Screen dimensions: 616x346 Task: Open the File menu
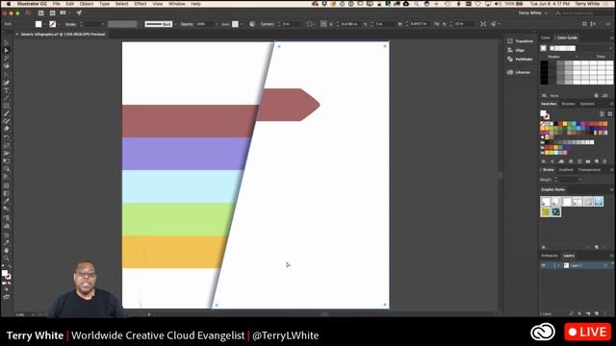coord(56,4)
